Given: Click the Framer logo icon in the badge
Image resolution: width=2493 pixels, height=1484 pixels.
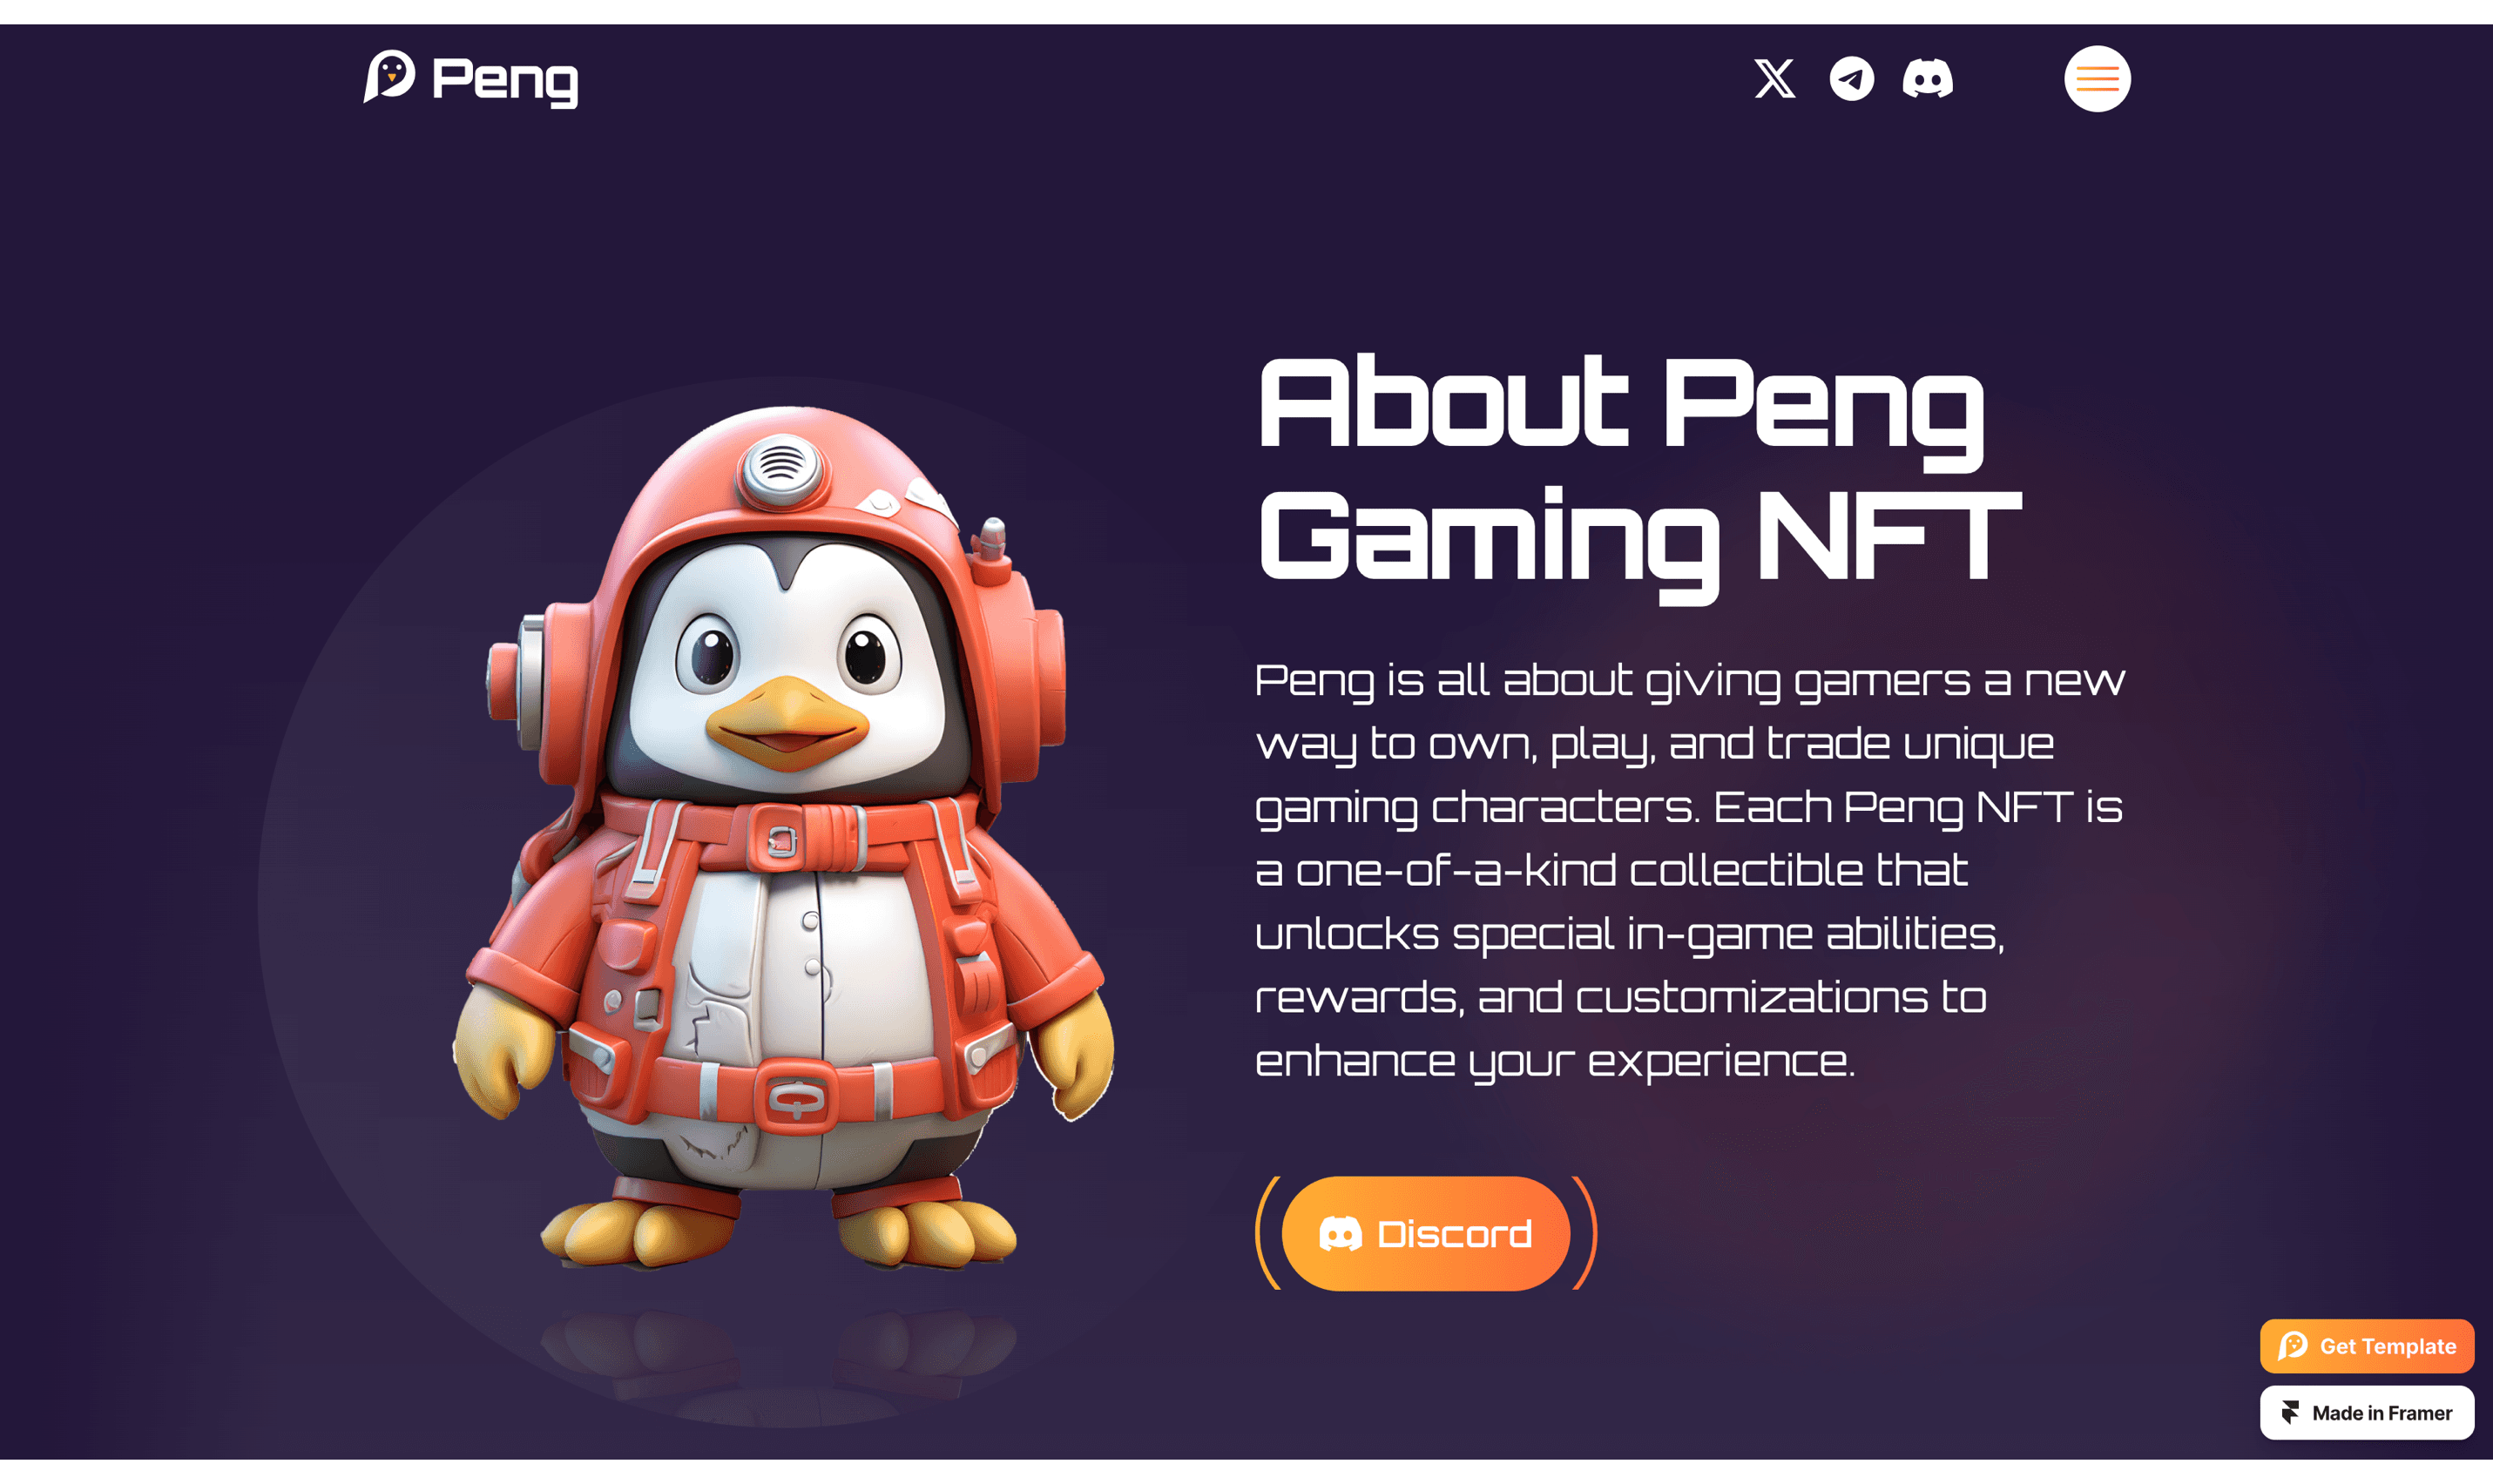Looking at the screenshot, I should coord(2290,1412).
